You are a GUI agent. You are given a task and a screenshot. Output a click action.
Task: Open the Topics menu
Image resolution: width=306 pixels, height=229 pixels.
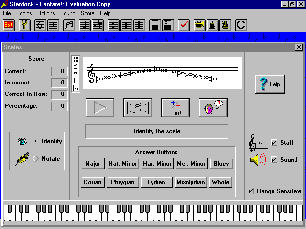[24, 13]
